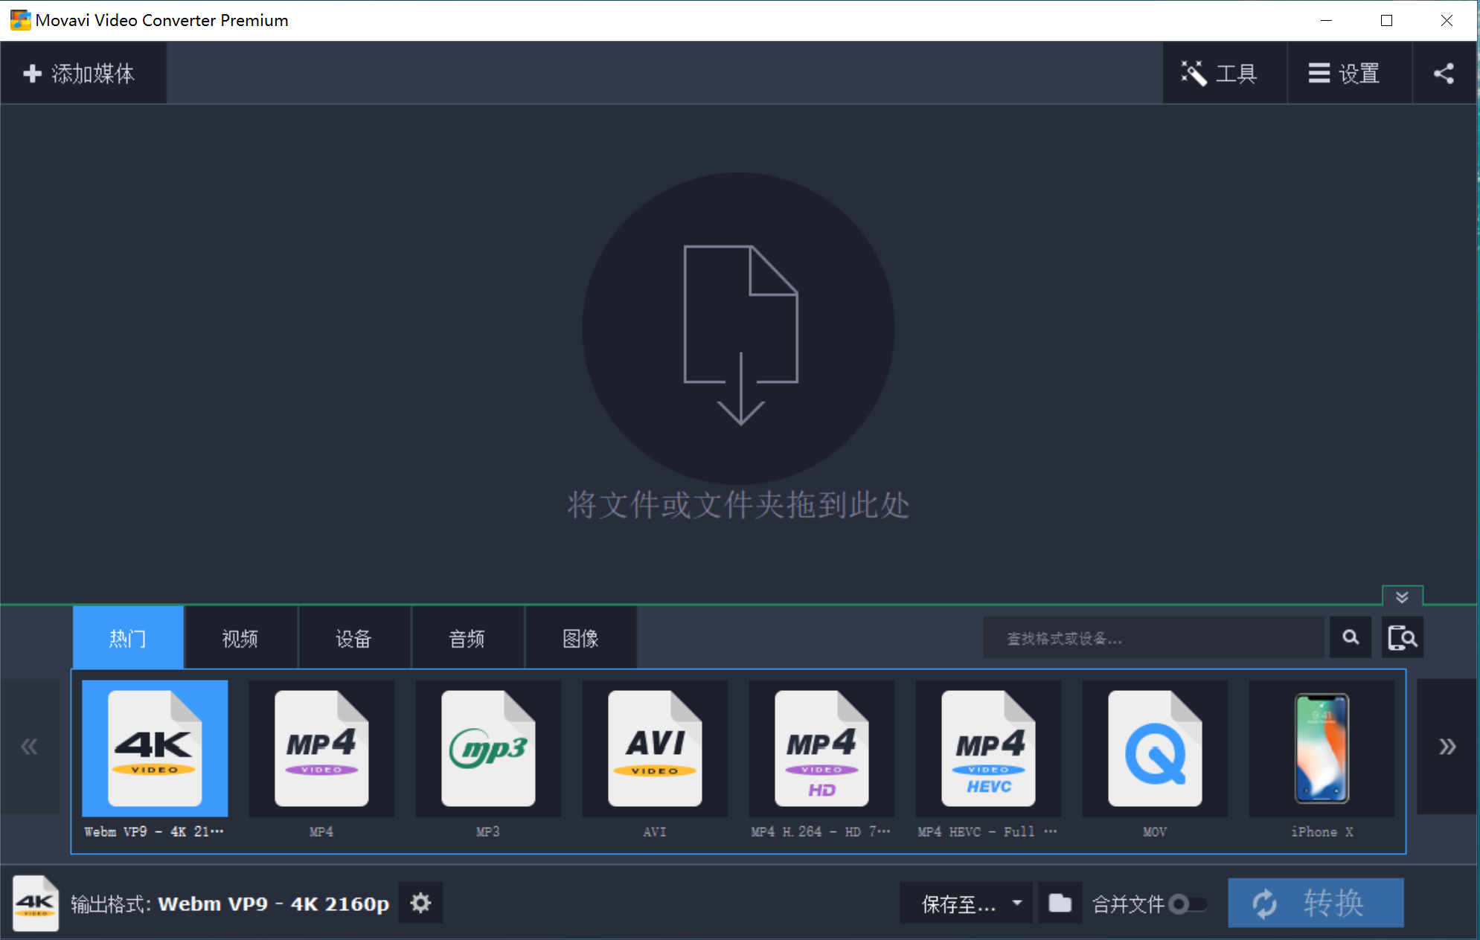
Task: Select the AVI video format icon
Action: 655,748
